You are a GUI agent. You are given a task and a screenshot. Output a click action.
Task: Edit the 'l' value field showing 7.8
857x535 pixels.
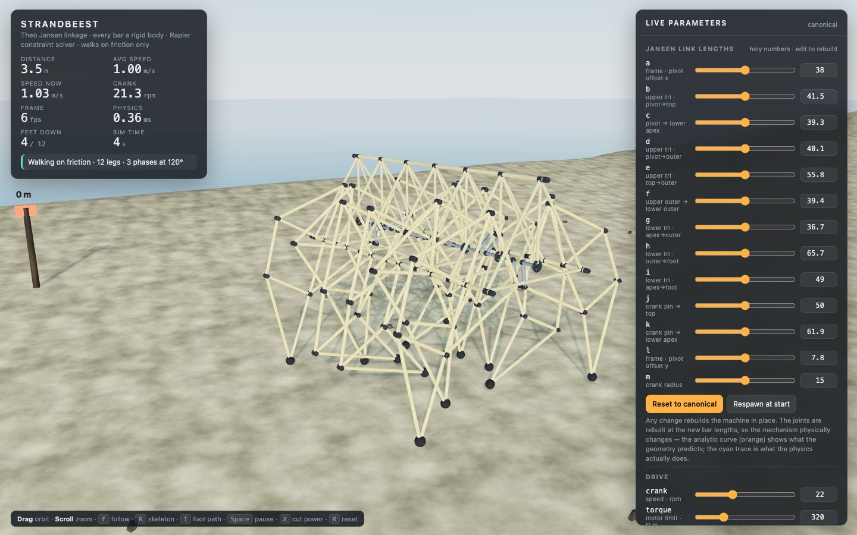tap(819, 358)
